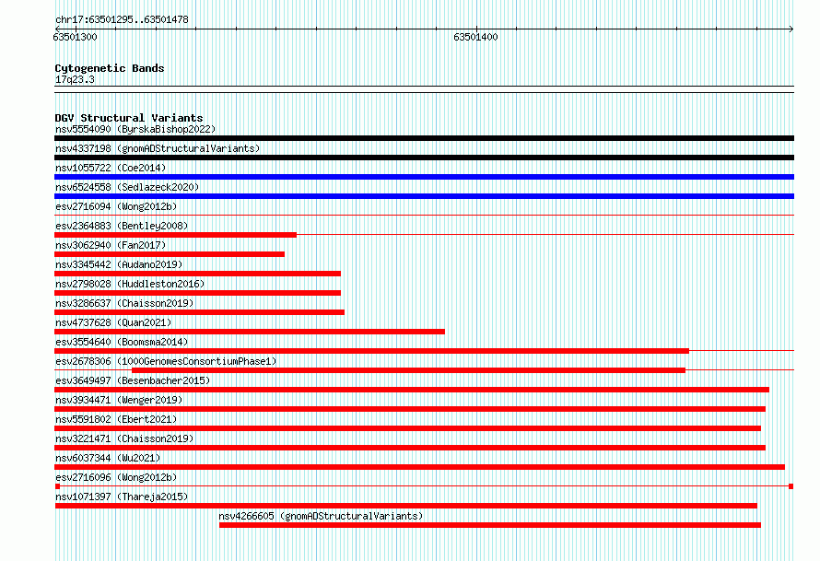Click the nsv6037344 (Wu2021) label
Screen dimensions: 820x561
(108, 458)
